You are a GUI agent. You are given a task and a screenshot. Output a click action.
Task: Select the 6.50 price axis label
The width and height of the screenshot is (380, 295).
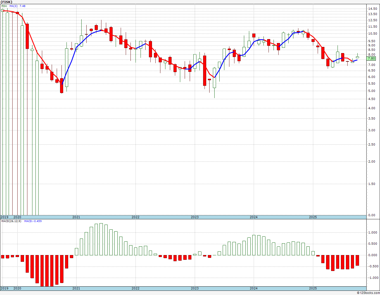pos(371,71)
